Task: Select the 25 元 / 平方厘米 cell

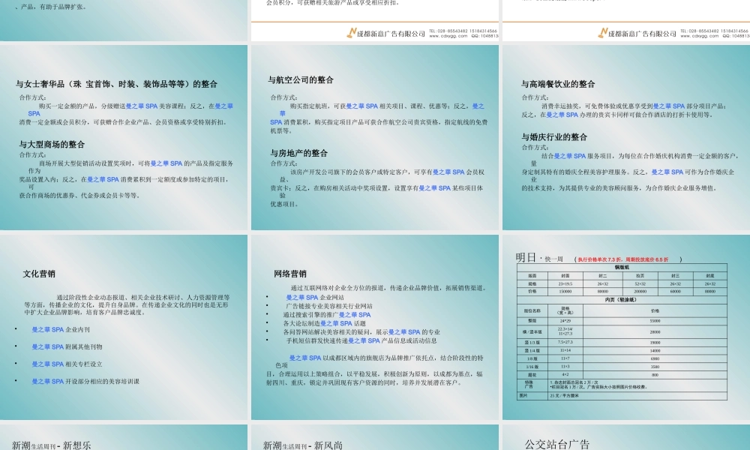Action: [637, 396]
